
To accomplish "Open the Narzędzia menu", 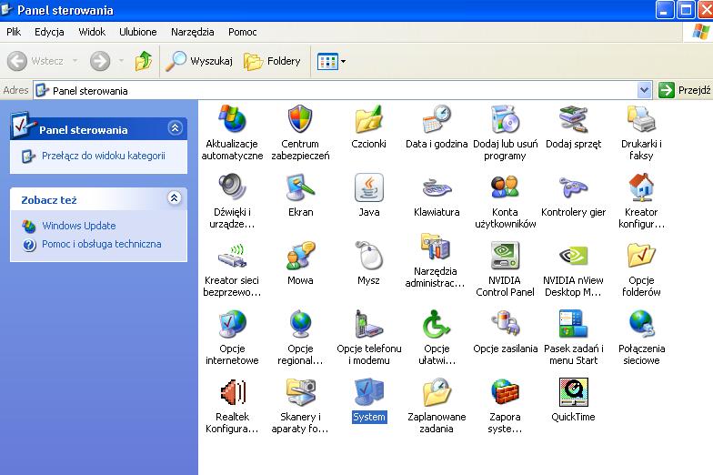I will coord(193,32).
